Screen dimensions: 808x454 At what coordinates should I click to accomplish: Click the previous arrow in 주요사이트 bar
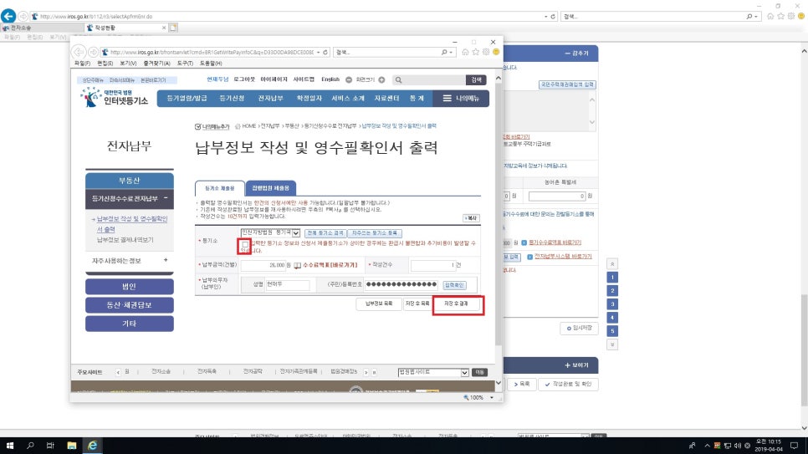click(118, 372)
